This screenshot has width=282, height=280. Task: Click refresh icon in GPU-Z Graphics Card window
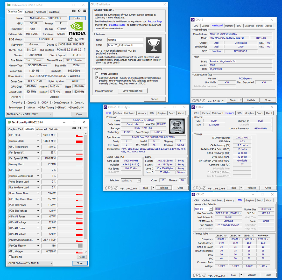tap(79, 11)
